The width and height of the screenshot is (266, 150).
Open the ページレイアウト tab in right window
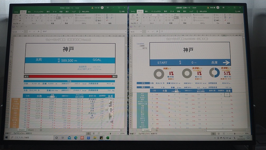(x=156, y=12)
